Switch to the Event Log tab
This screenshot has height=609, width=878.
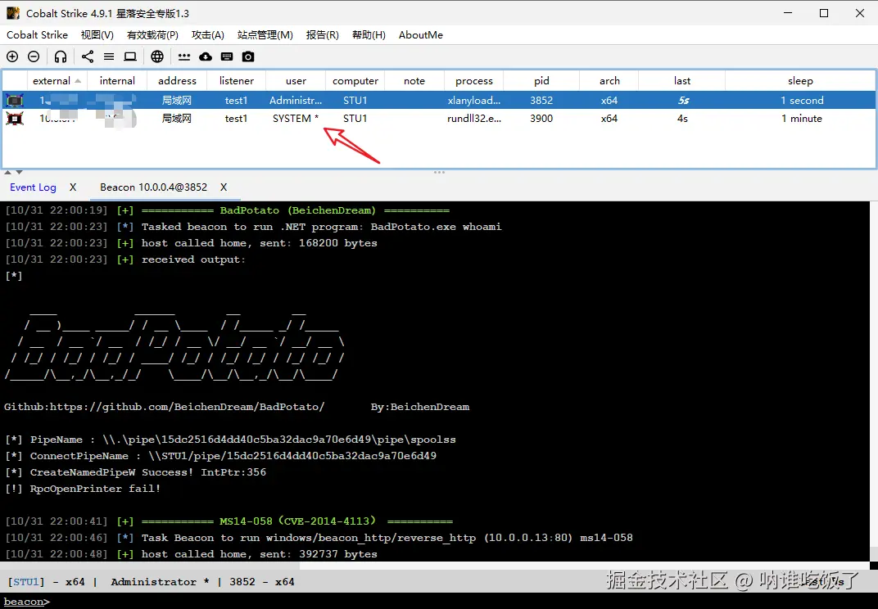coord(33,187)
